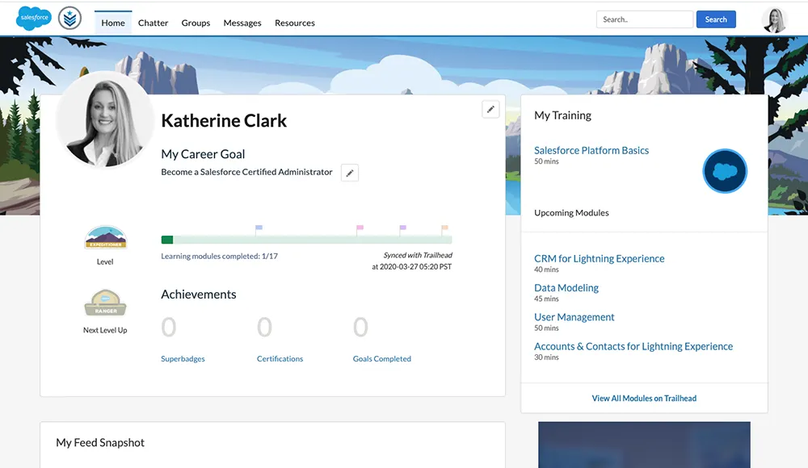Edit career goal with pencil icon
The height and width of the screenshot is (468, 808).
[x=349, y=173]
